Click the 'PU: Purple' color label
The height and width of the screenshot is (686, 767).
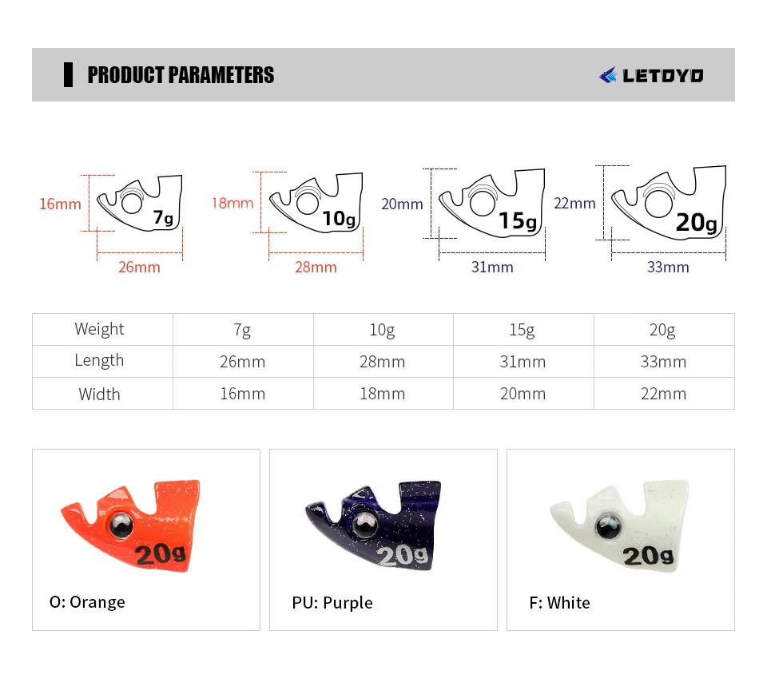pyautogui.click(x=332, y=602)
